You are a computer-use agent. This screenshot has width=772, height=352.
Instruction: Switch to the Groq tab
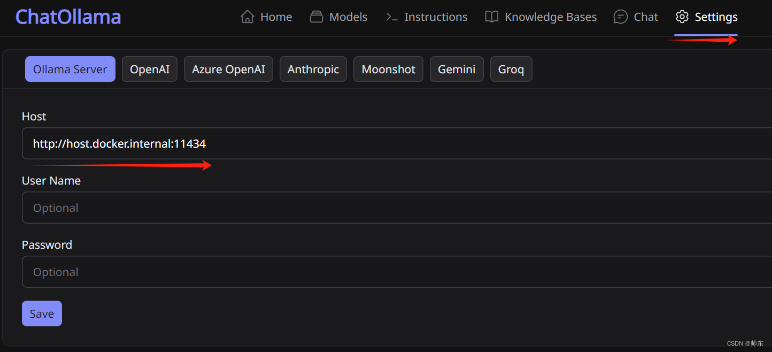coord(511,69)
